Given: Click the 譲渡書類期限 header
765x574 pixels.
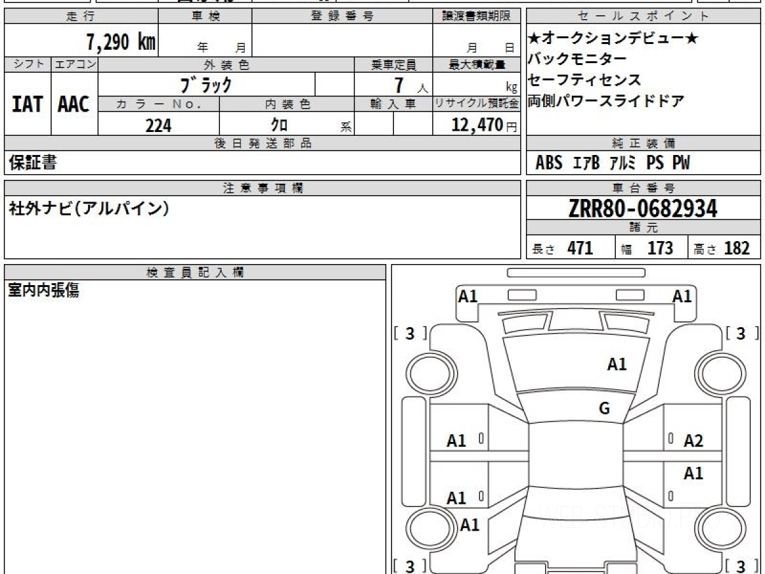Looking at the screenshot, I should click(x=477, y=17).
